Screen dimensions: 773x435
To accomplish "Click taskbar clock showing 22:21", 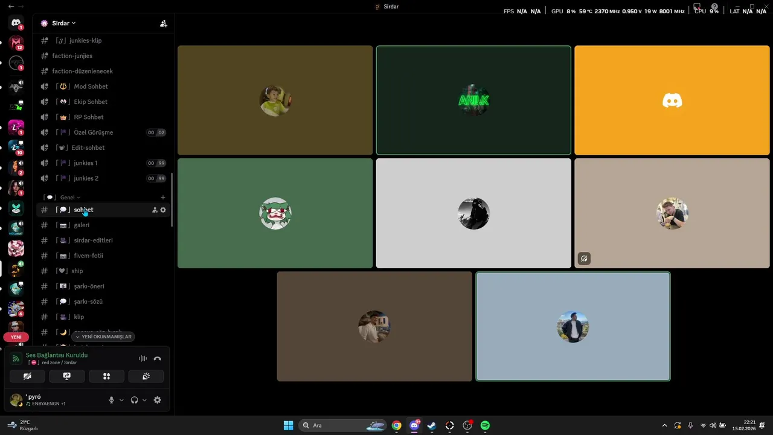I will [744, 425].
